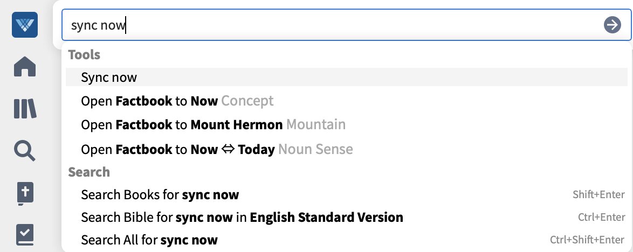
Task: Select the magnifying glass Search icon
Action: pyautogui.click(x=25, y=151)
